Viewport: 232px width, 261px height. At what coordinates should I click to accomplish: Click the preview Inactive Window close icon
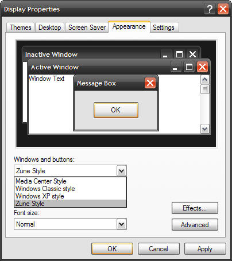(192, 54)
